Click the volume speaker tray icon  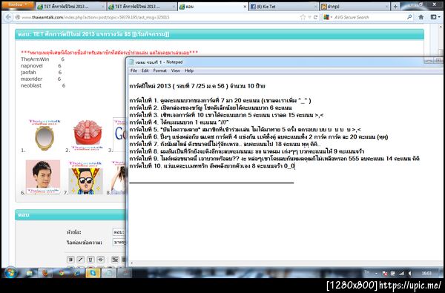tap(410, 274)
